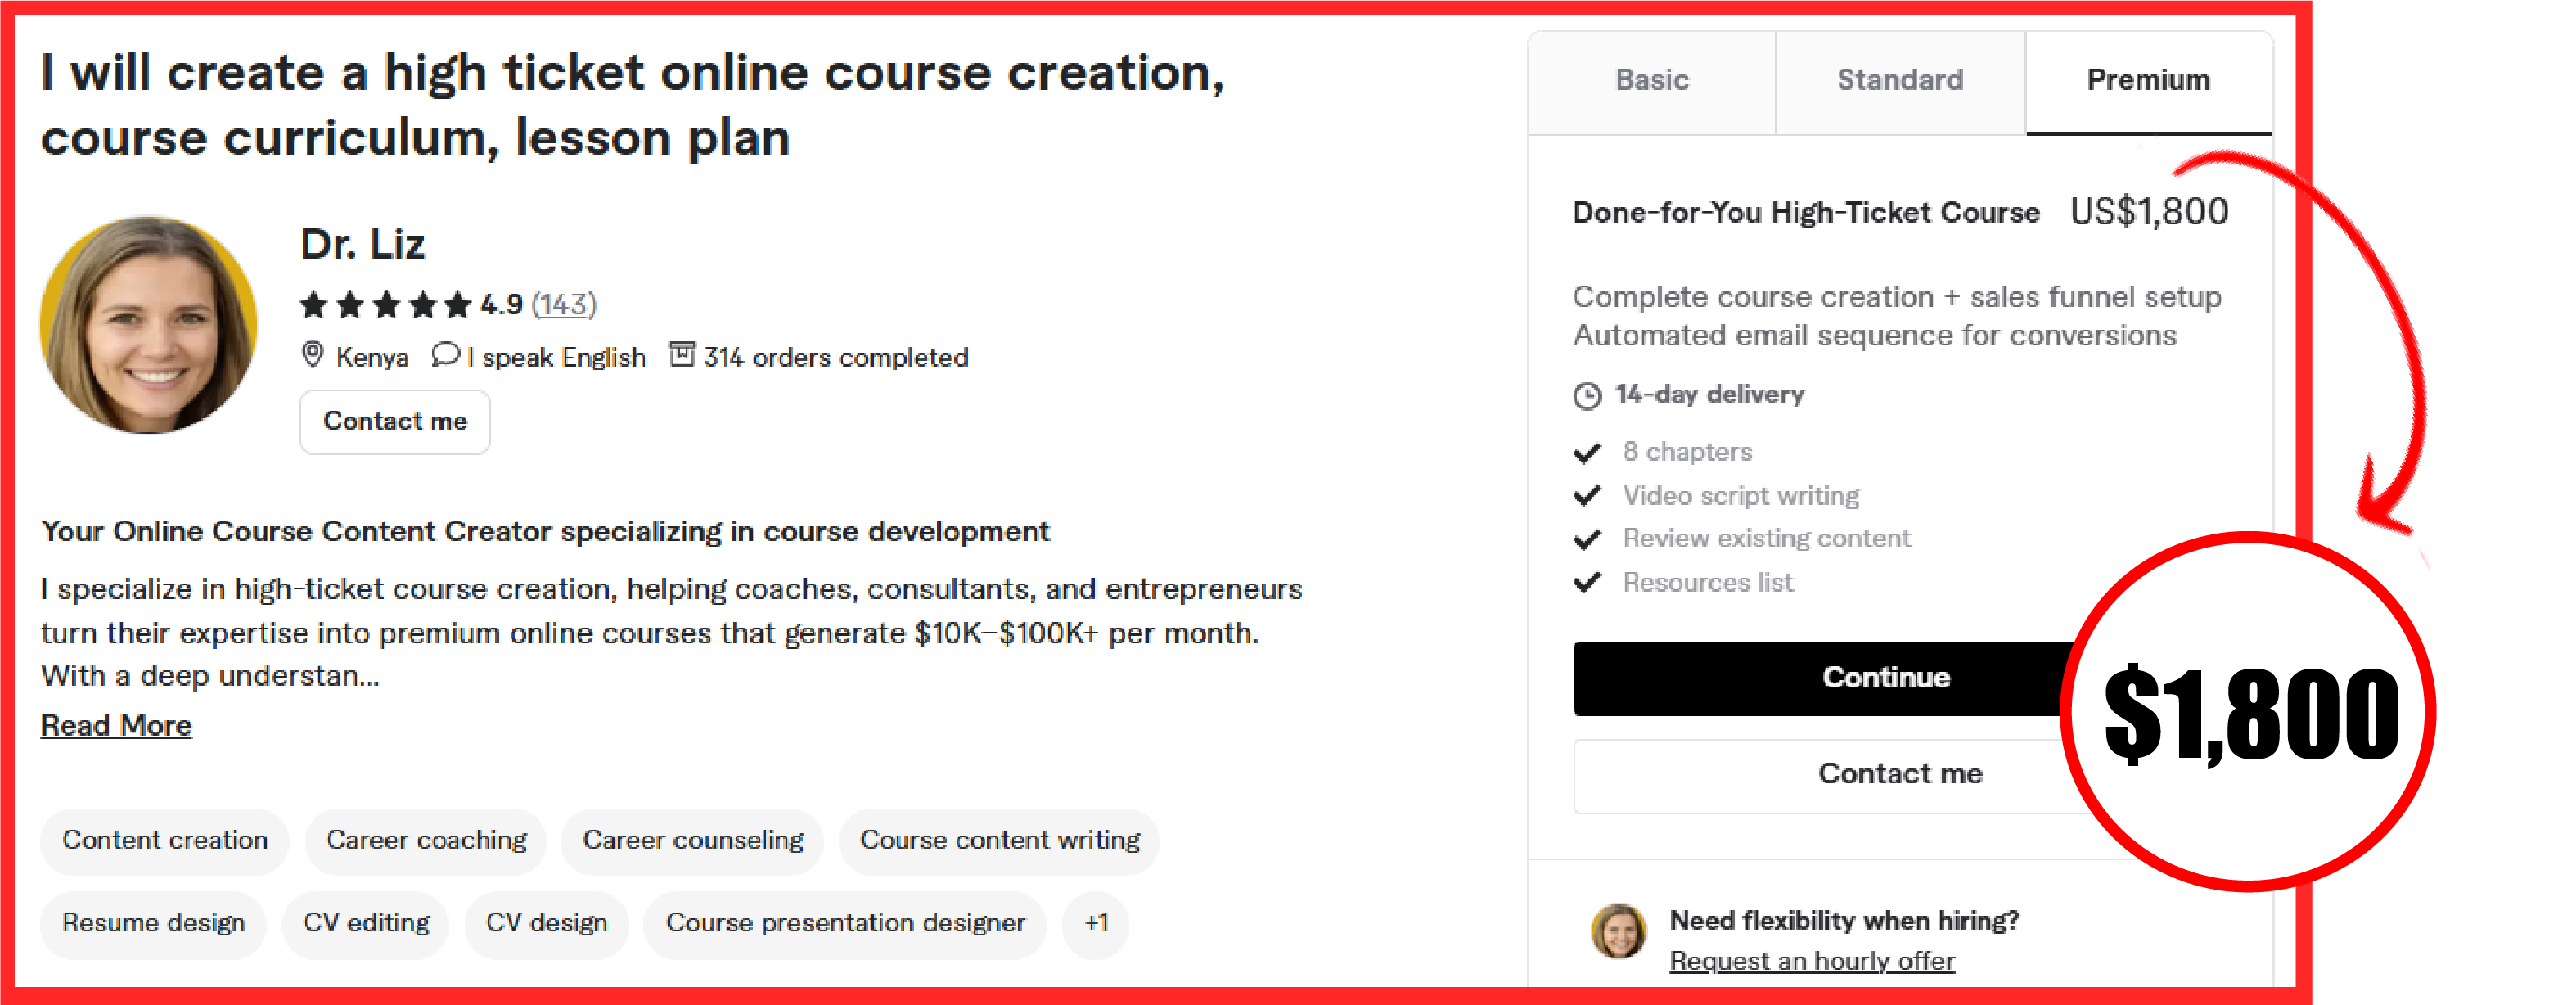Click the checkmark beside 8 chapters

(1587, 453)
